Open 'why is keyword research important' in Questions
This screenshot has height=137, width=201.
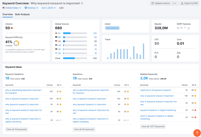click(x=89, y=99)
